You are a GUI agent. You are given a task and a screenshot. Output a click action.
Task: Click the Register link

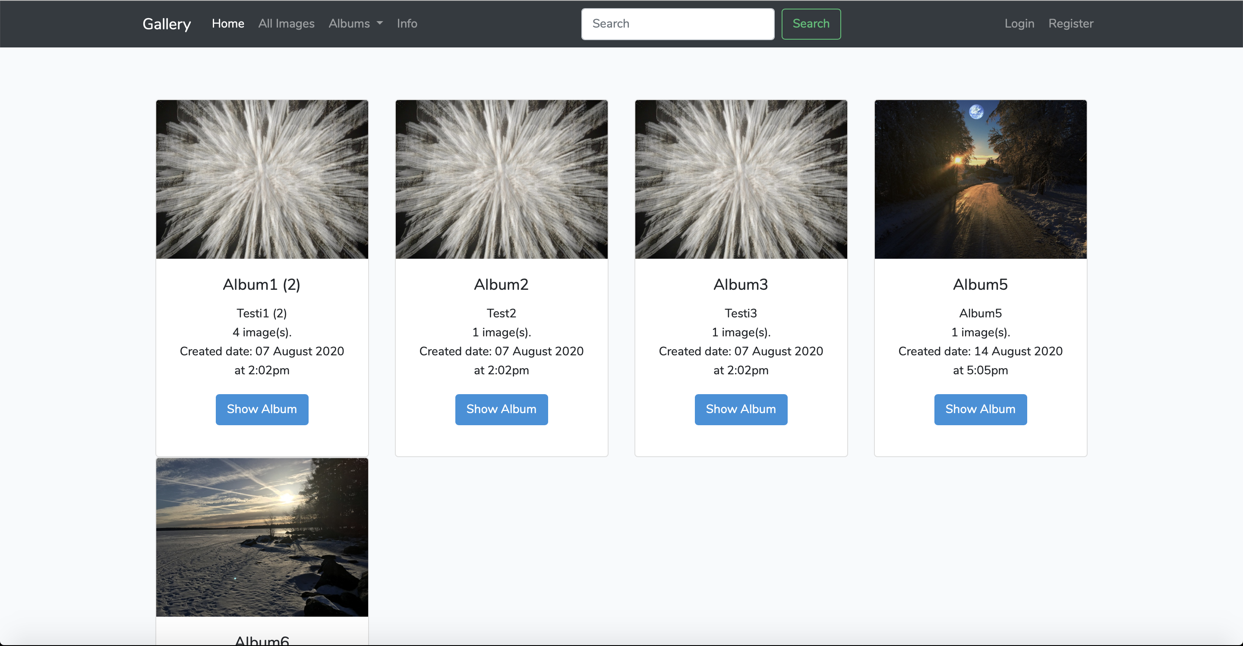tap(1070, 24)
